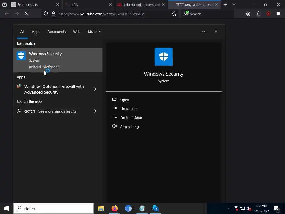Expand the More filter dropdown
This screenshot has height=214, width=285.
pos(94,32)
